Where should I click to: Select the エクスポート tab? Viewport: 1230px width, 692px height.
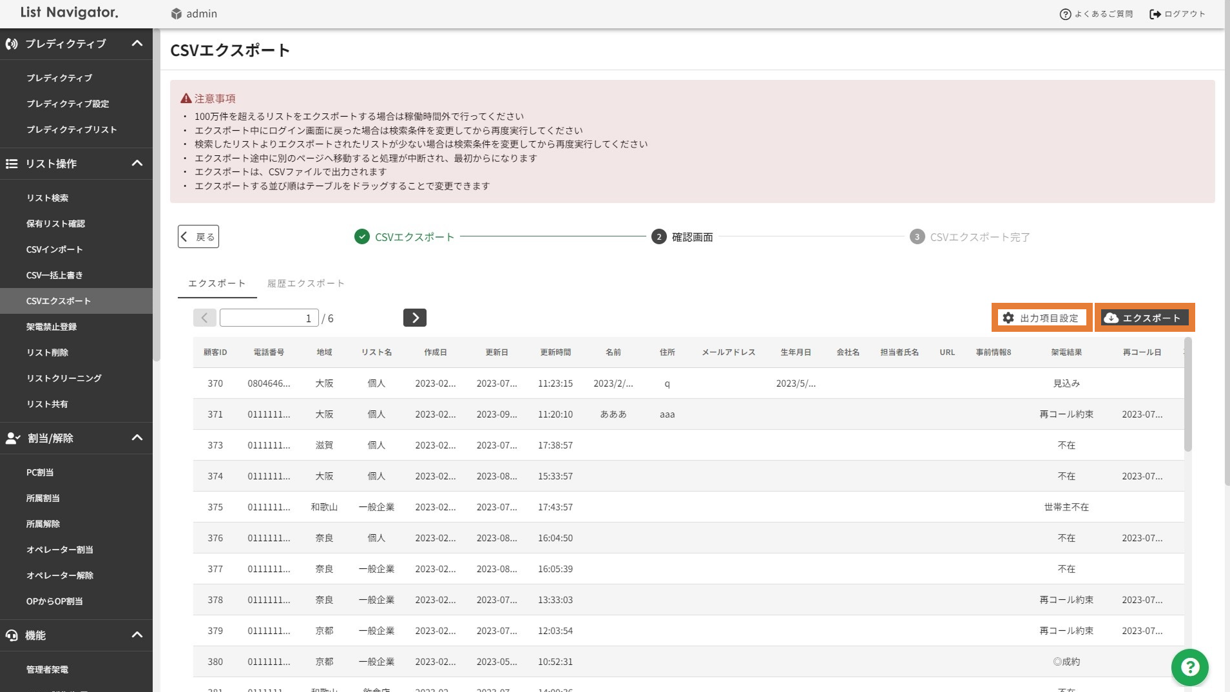[x=216, y=284]
